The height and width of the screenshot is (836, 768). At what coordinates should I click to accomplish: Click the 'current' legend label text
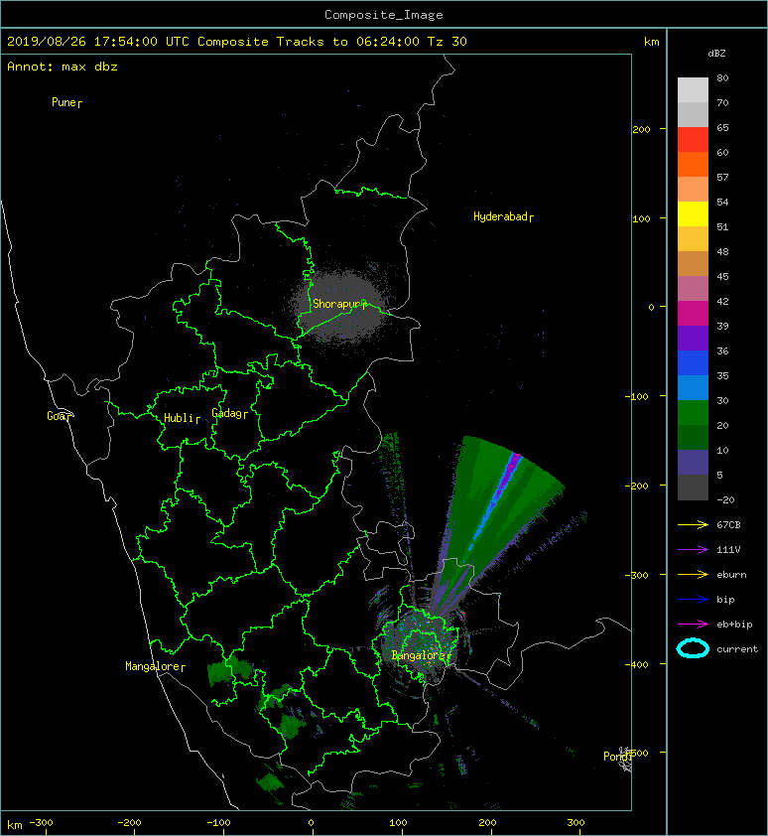(737, 649)
